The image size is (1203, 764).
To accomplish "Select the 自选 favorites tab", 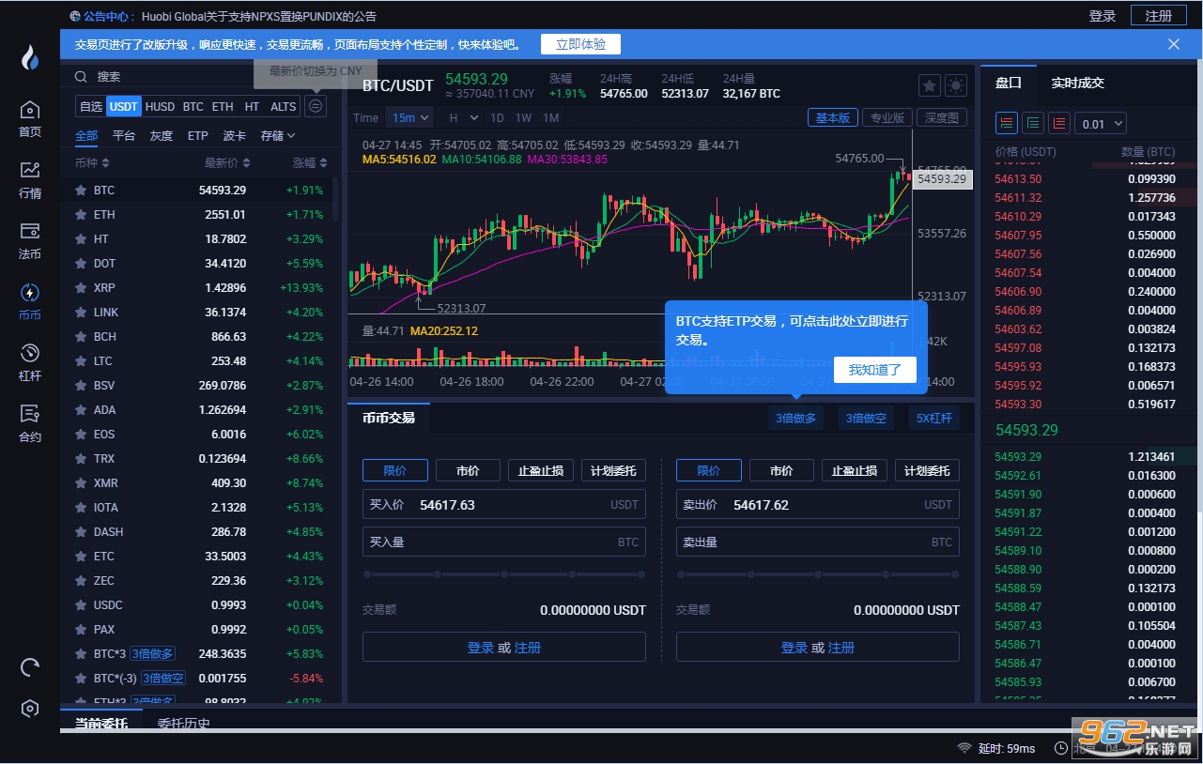I will [x=90, y=106].
